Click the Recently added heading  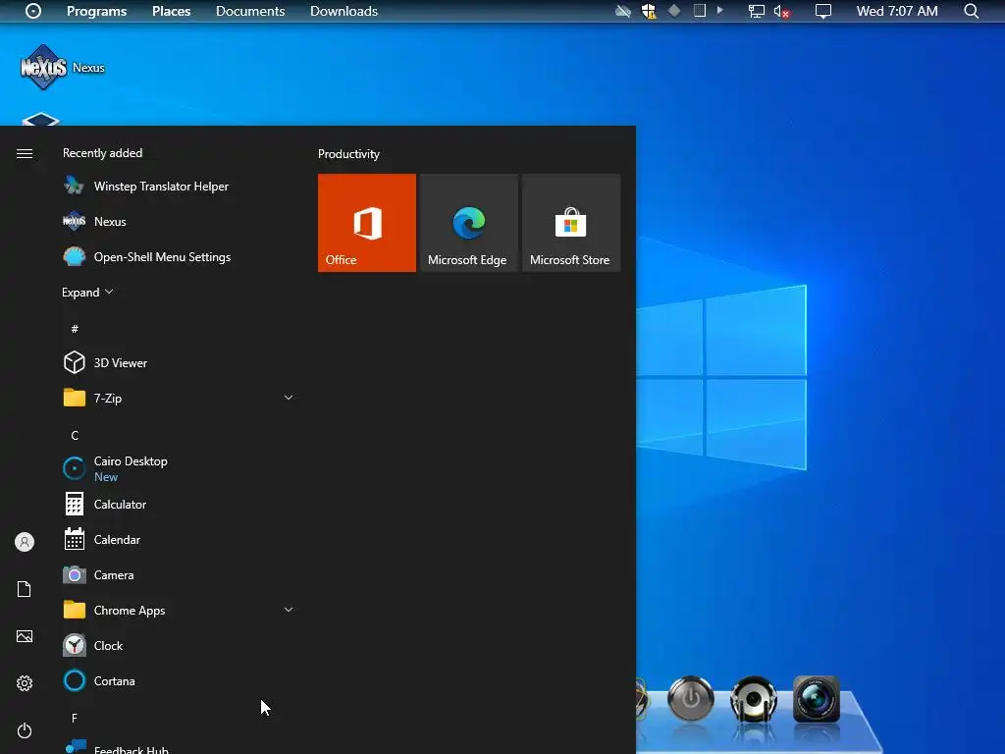pyautogui.click(x=102, y=152)
